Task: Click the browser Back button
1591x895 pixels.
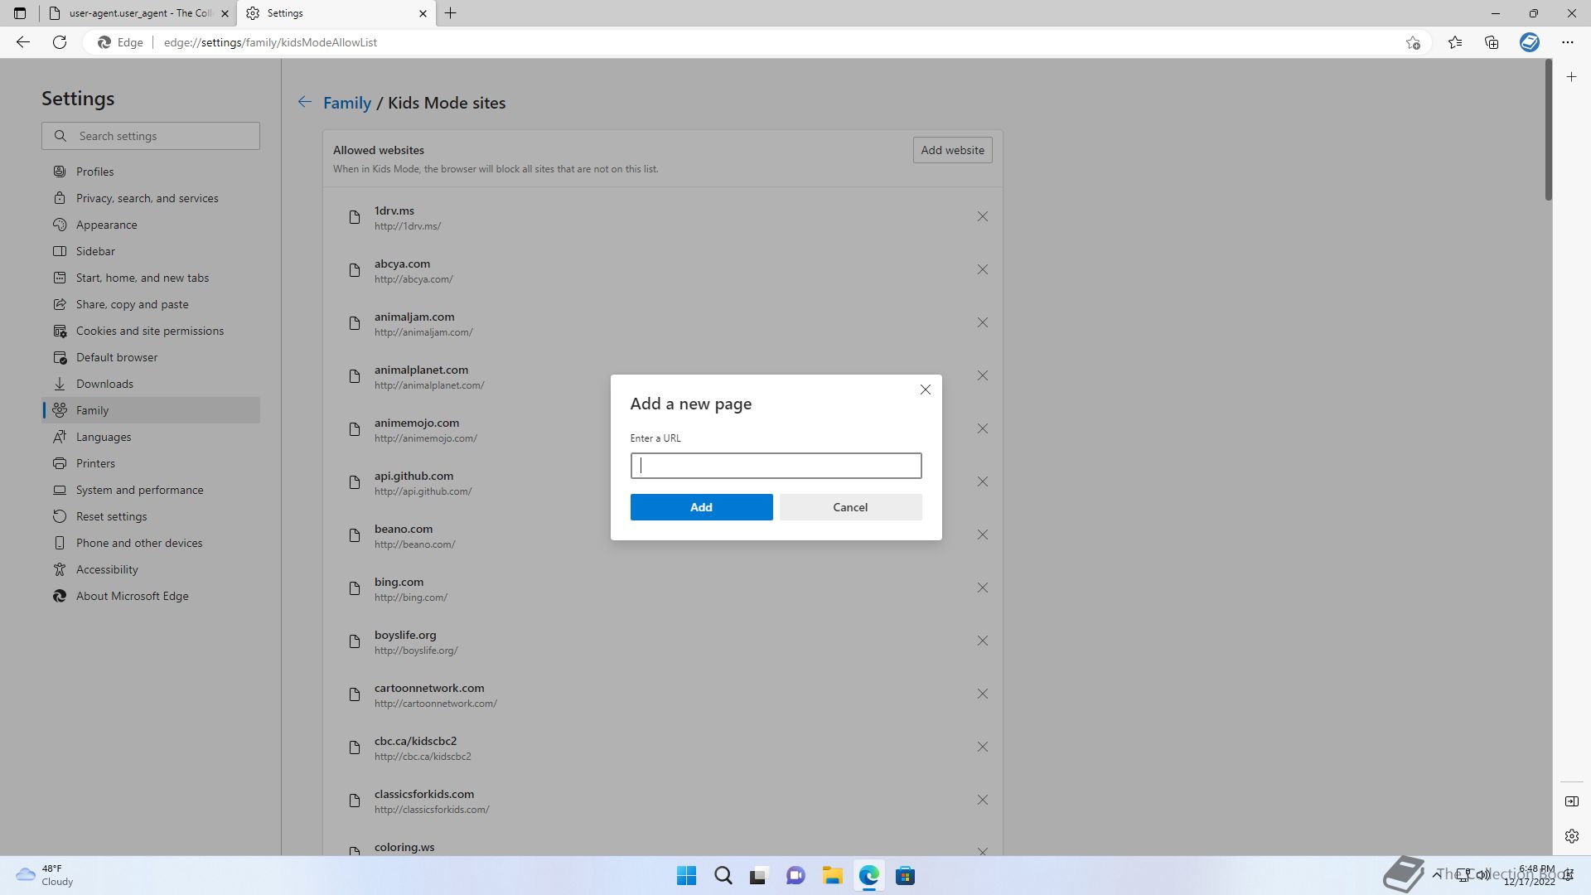Action: (23, 42)
